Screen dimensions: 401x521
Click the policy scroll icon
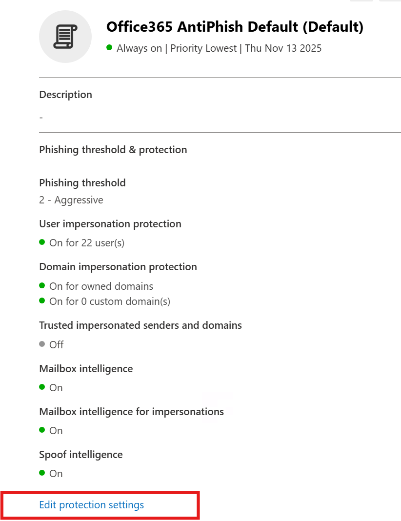tap(65, 37)
